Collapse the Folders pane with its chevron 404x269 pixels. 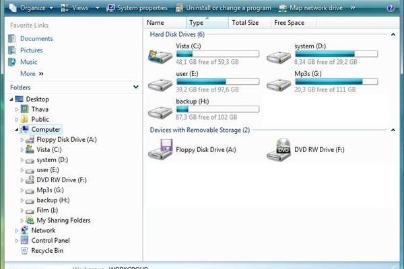tap(136, 87)
